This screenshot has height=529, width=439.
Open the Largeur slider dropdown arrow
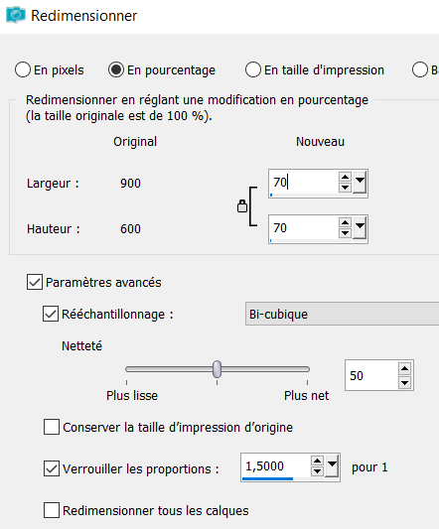[x=360, y=183]
